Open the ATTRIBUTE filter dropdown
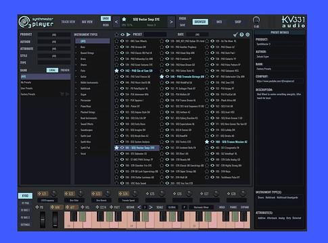Image resolution: width=328 pixels, height=243 pixels. pyautogui.click(x=54, y=49)
